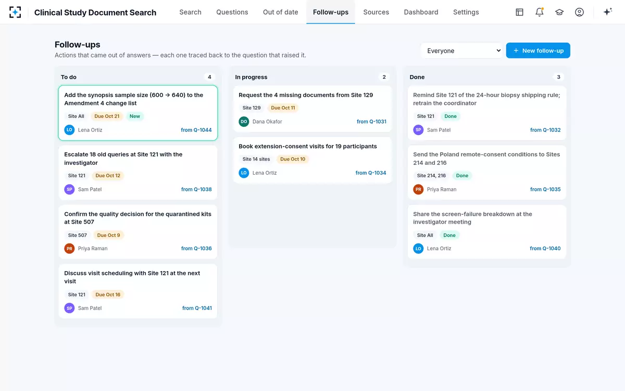Open the from Q-1035 link
The width and height of the screenshot is (625, 391).
pos(545,189)
